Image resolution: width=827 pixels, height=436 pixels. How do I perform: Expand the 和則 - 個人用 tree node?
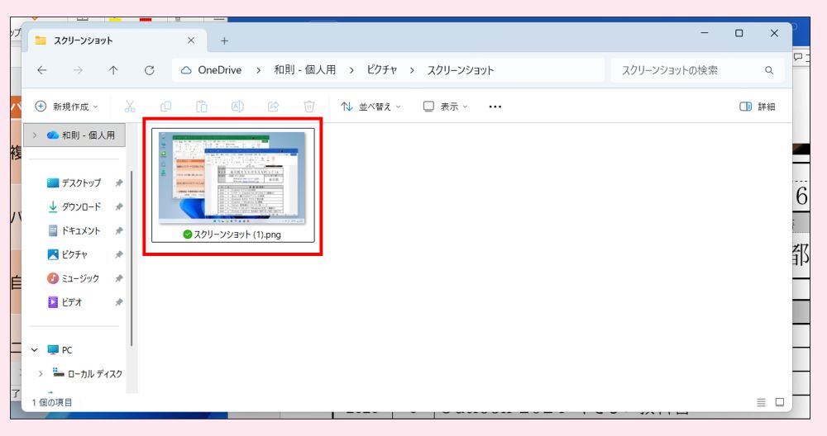pos(35,135)
